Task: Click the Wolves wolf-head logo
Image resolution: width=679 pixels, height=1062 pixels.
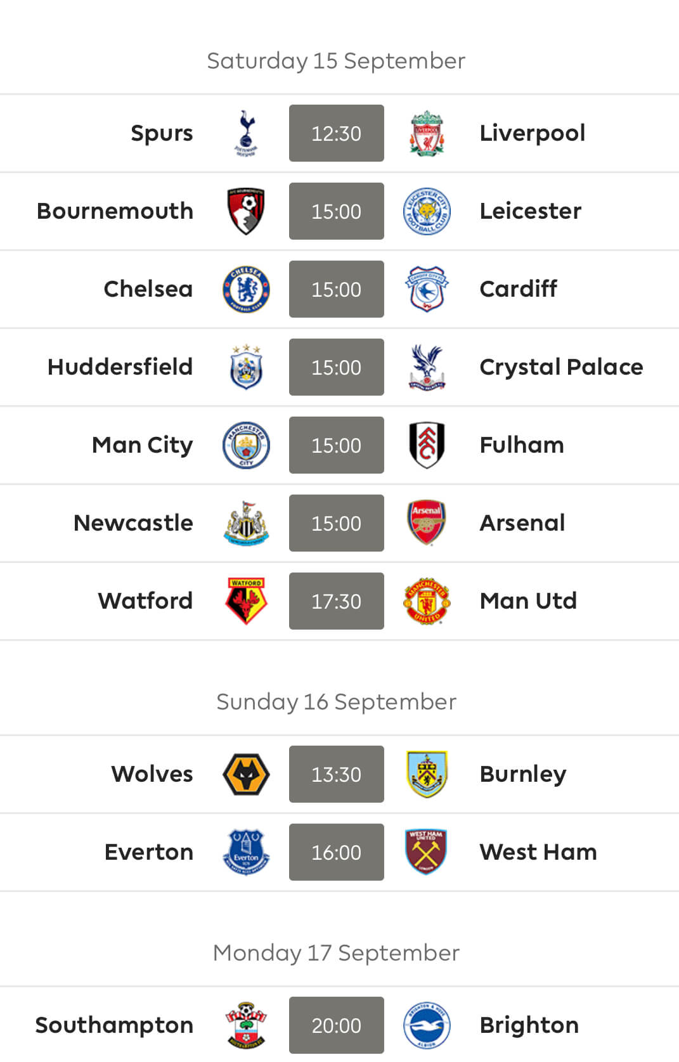Action: (246, 774)
